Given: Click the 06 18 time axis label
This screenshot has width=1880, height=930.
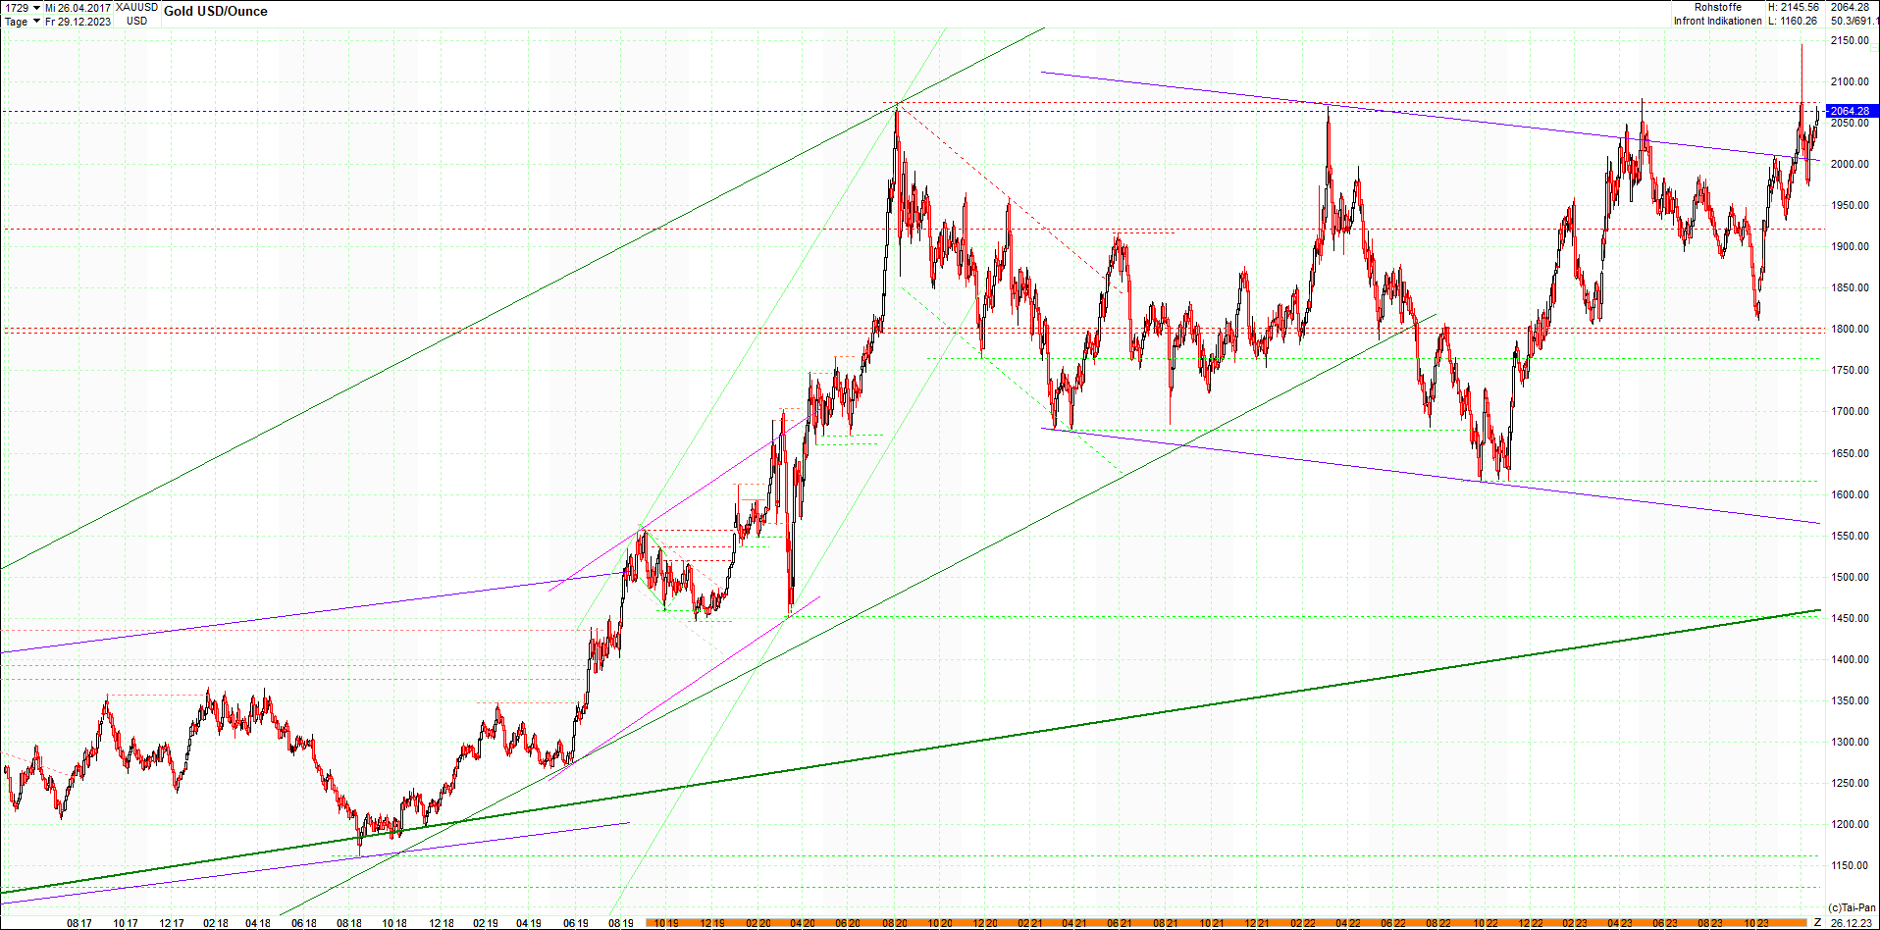Looking at the screenshot, I should point(304,923).
